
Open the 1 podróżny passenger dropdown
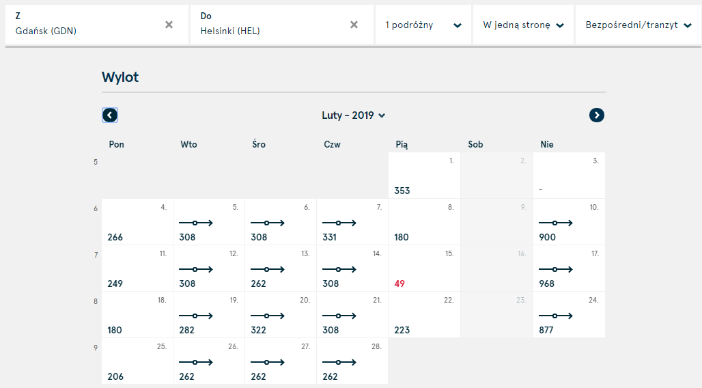coord(423,25)
